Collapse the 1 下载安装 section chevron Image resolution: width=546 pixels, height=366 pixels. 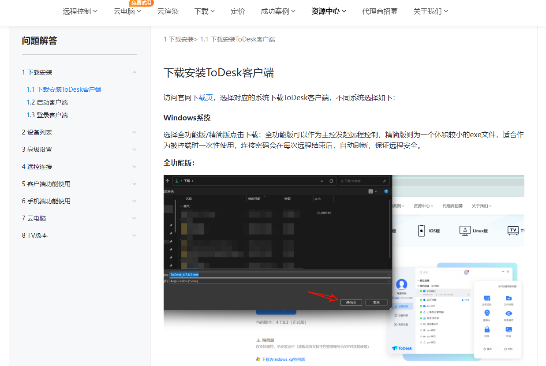tap(135, 72)
